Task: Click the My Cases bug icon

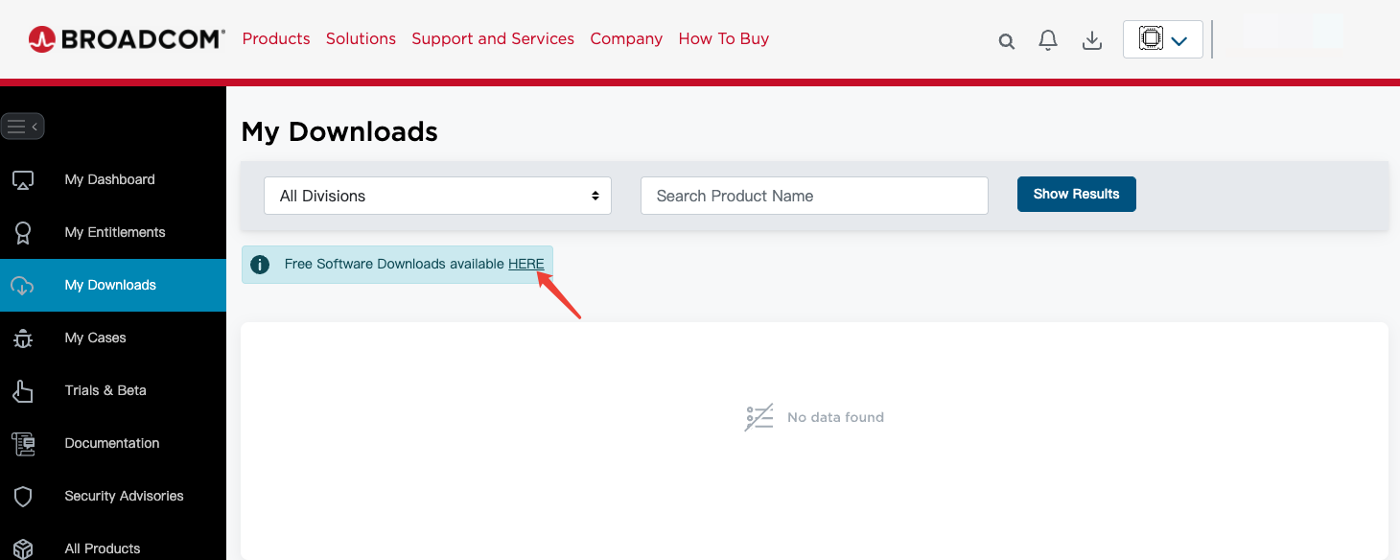Action: 23,338
